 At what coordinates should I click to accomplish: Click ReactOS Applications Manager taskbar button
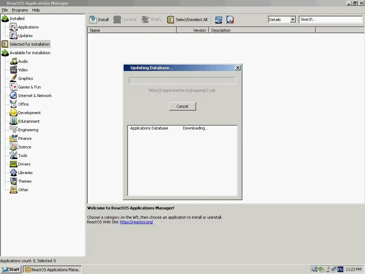pos(52,270)
